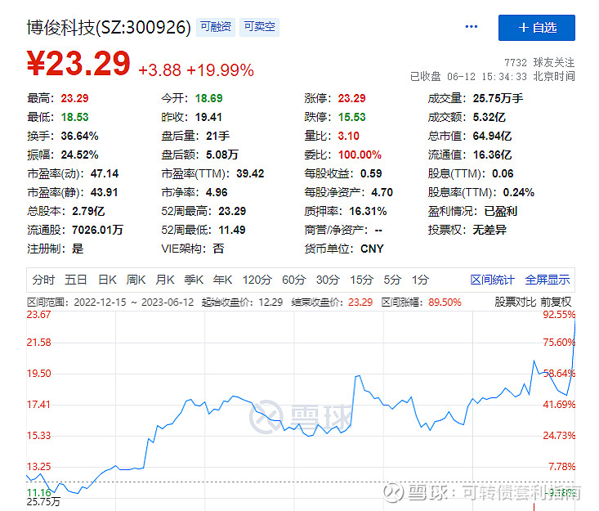Click the 每股收益 value 0.59
599x511 pixels.
tap(371, 173)
